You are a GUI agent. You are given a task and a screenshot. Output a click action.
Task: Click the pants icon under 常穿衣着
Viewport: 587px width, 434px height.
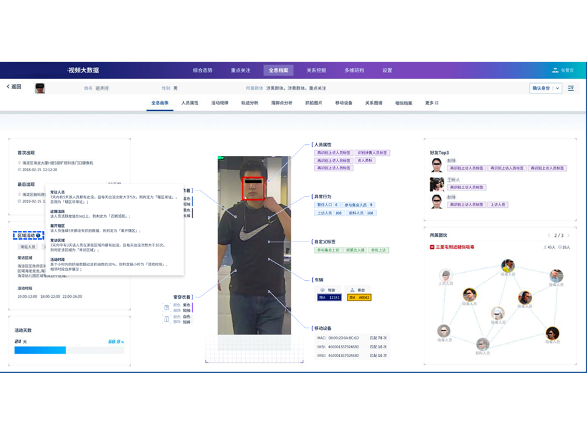(x=167, y=319)
